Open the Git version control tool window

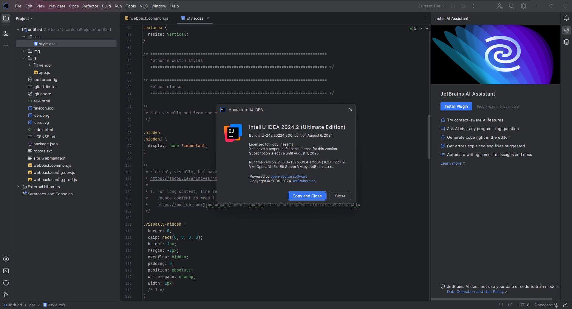click(x=6, y=294)
